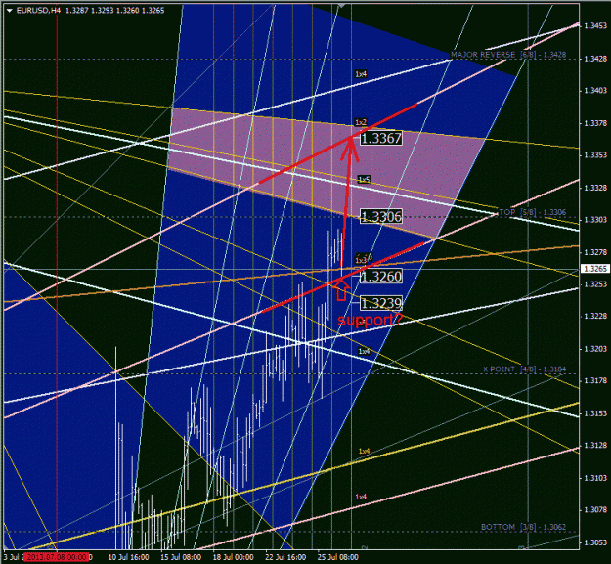Click the 1.3053 price scale value
Viewport: 611px width, 564px height.
pos(595,542)
